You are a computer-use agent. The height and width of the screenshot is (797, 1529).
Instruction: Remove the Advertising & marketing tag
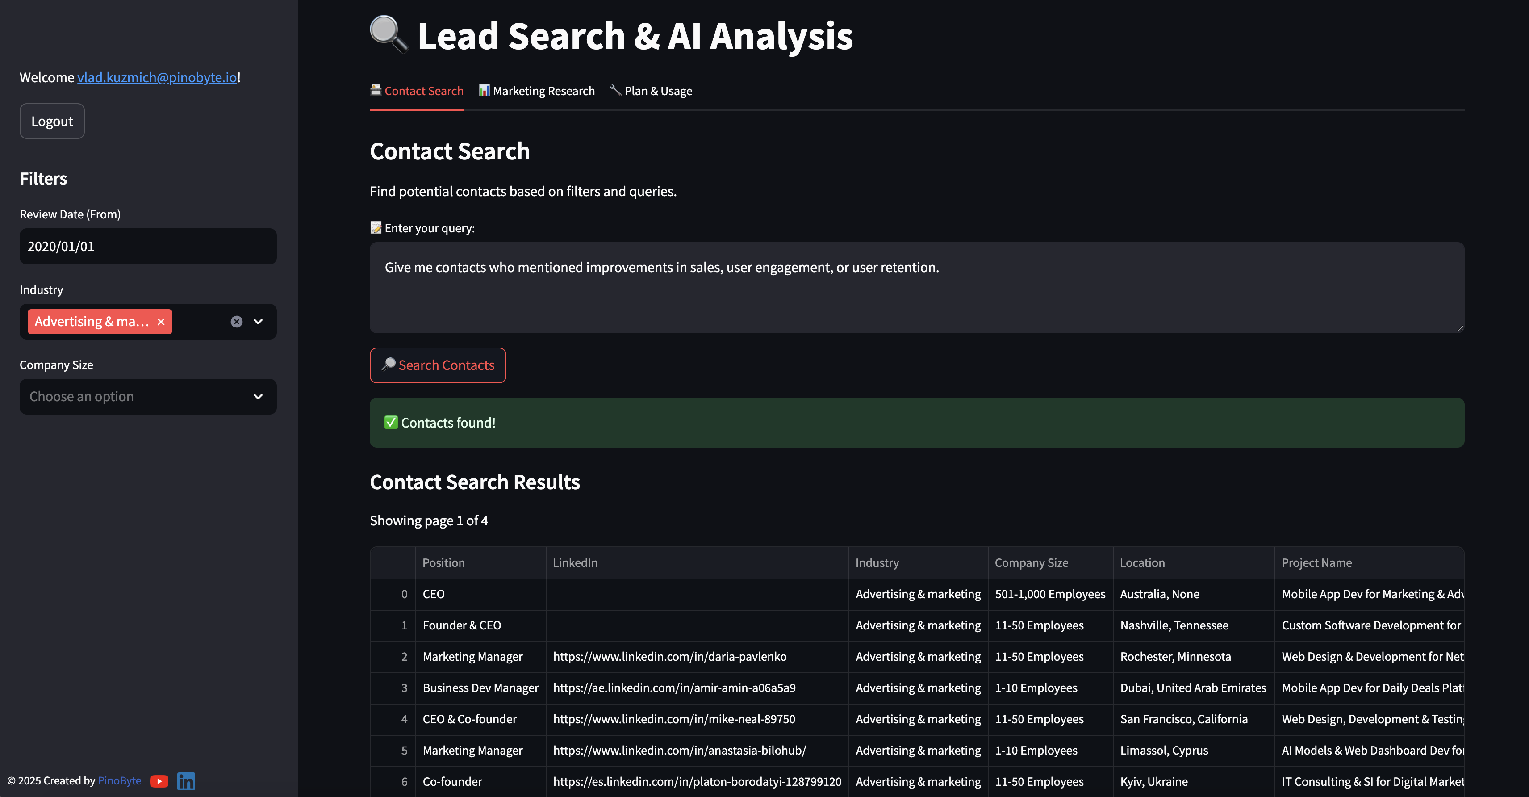click(x=161, y=322)
